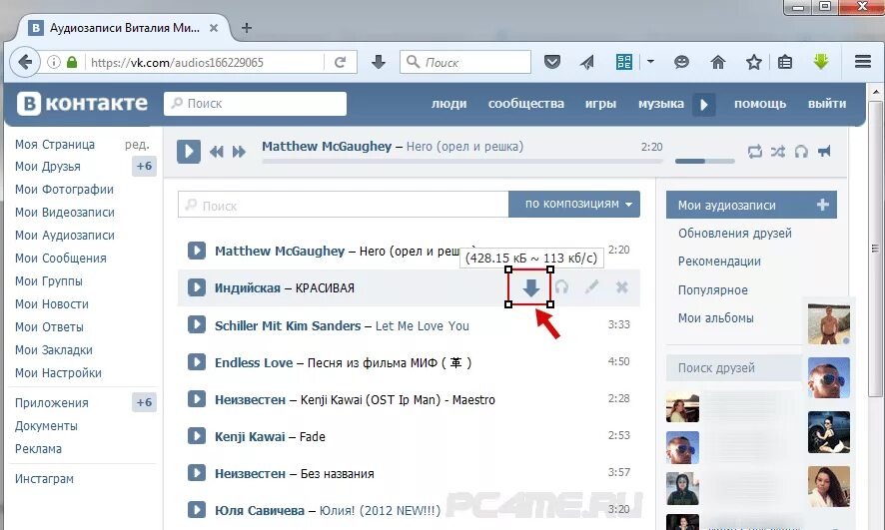Close the Аудиозаписи tab

click(214, 28)
